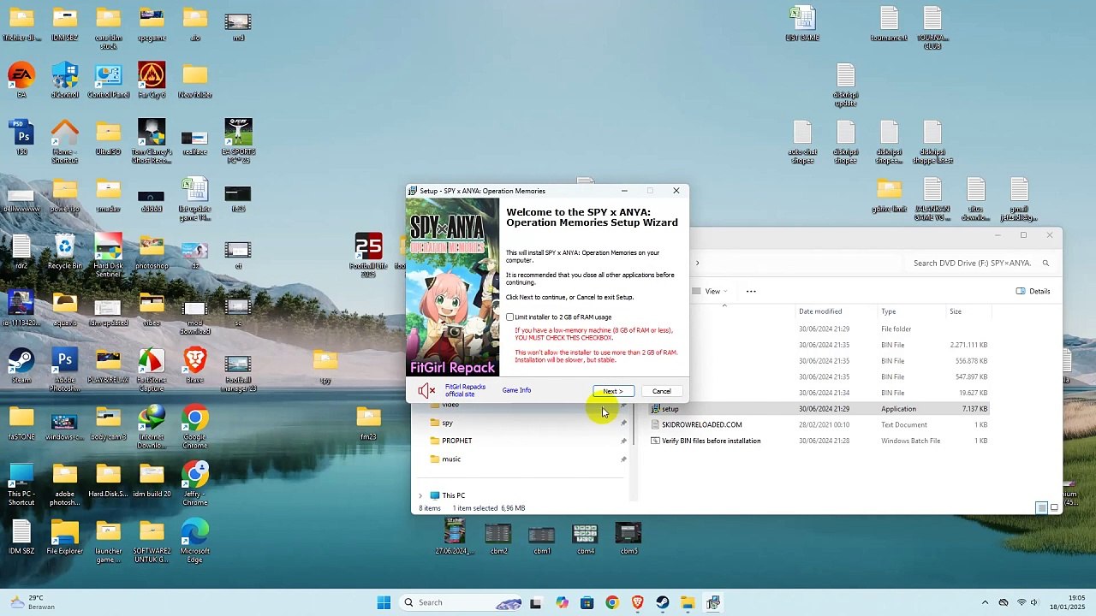Screen dimensions: 1096x616
Task: Open Steam from the taskbar
Action: [x=663, y=602]
